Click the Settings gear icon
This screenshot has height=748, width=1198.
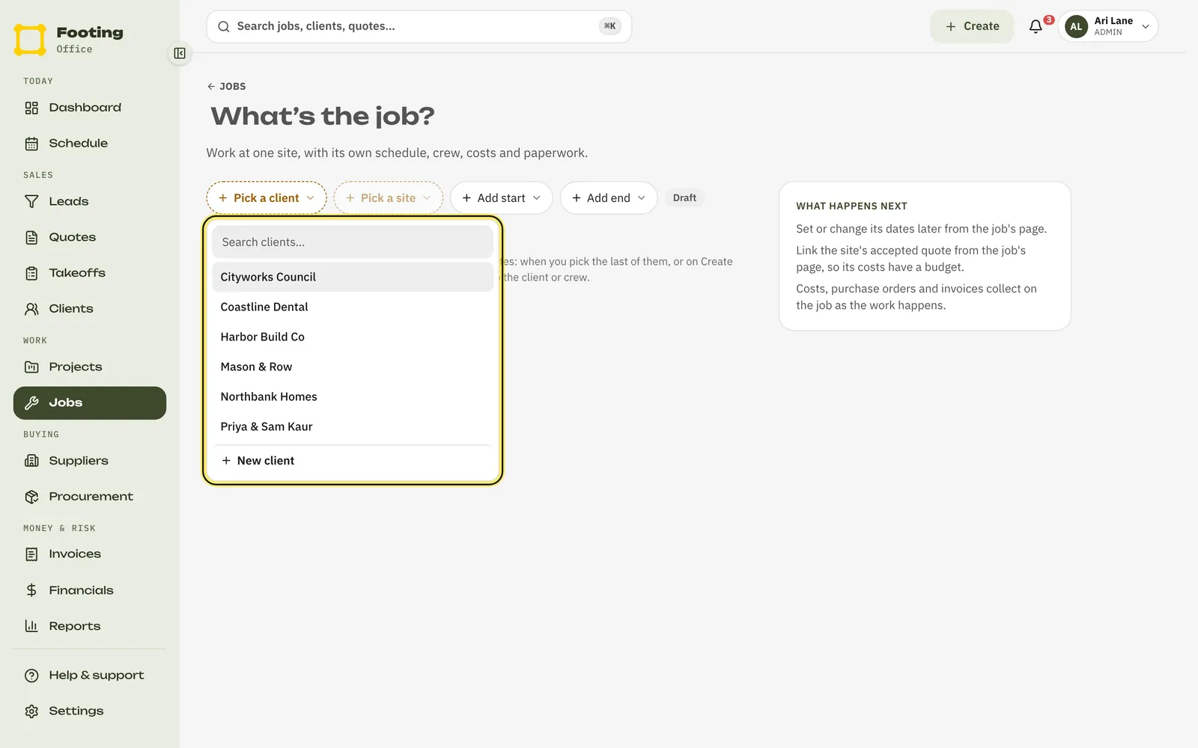coord(31,711)
